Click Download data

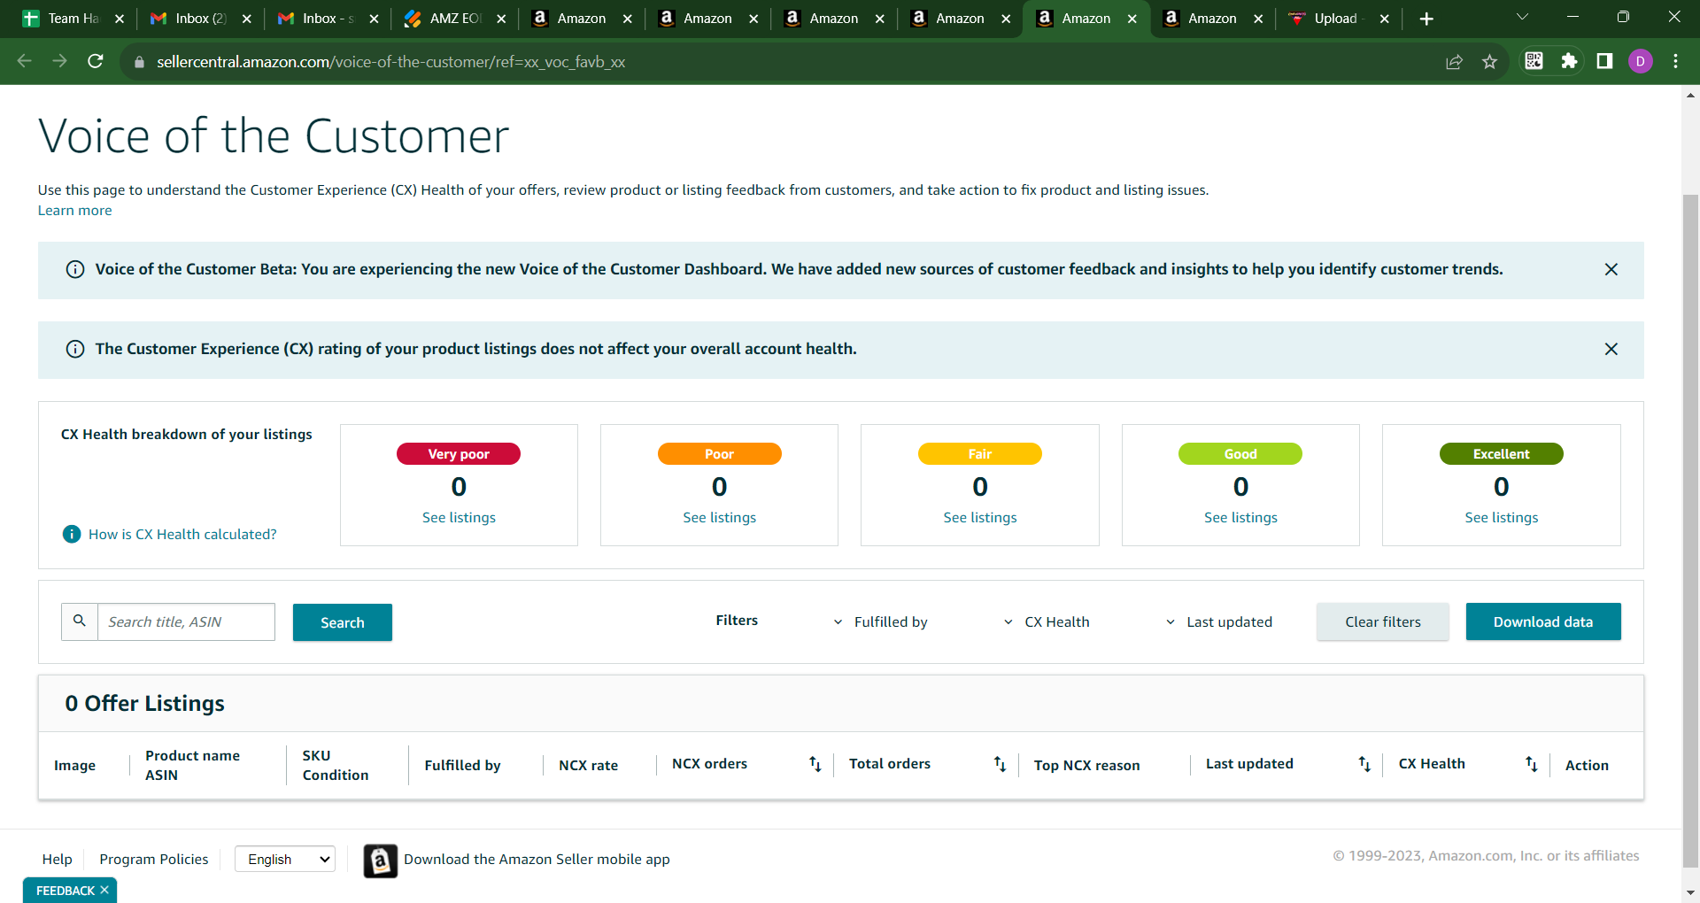[x=1543, y=621]
